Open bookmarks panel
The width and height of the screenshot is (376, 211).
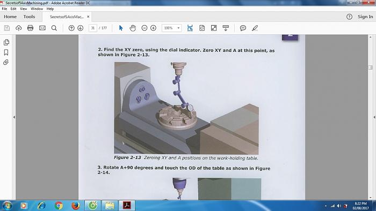[x=6, y=52]
